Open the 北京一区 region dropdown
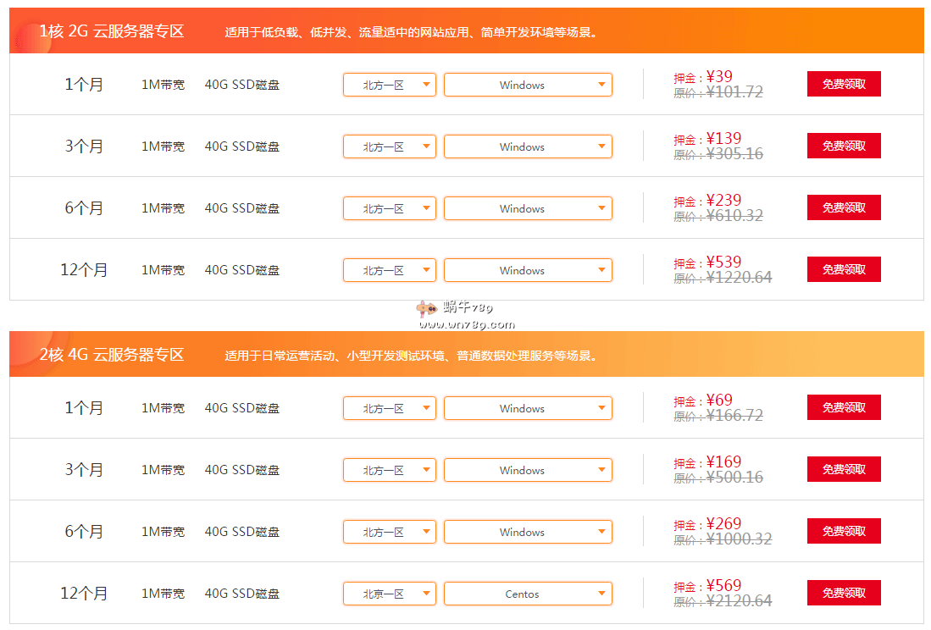Screen dimensions: 931x630 click(x=390, y=594)
